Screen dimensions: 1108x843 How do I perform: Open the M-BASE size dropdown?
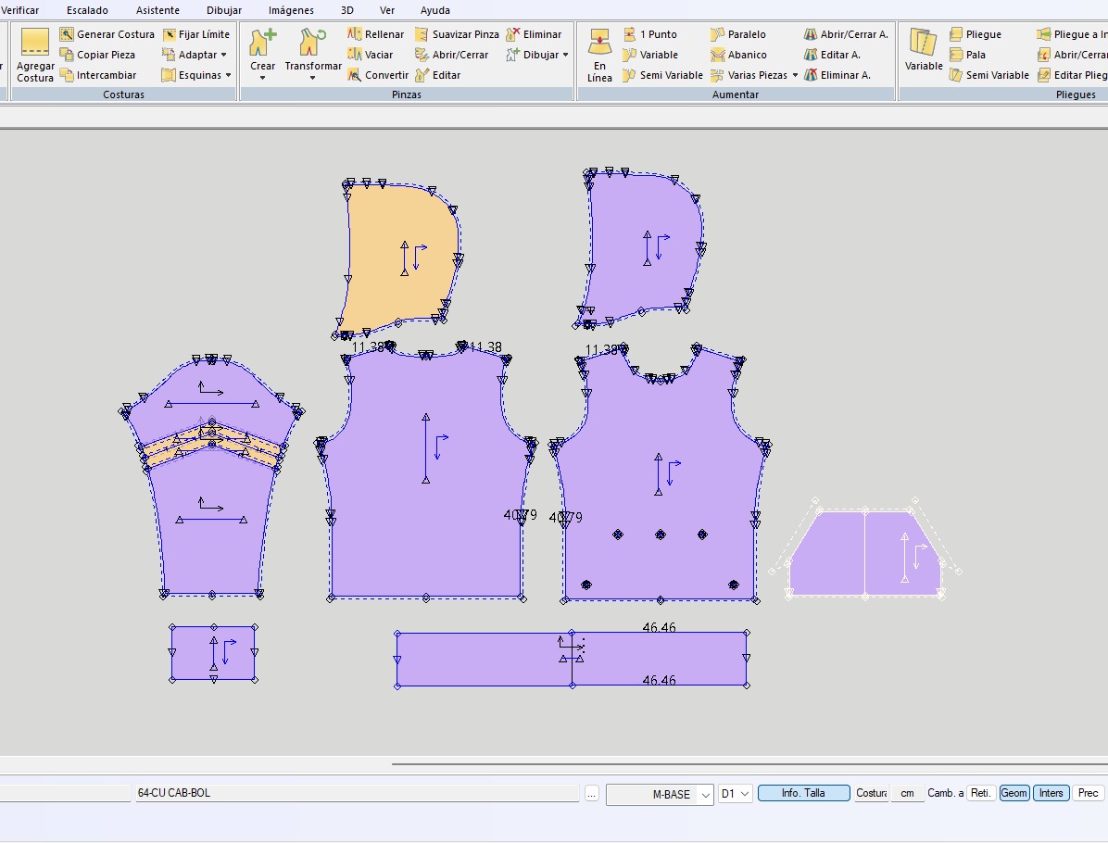pyautogui.click(x=704, y=795)
